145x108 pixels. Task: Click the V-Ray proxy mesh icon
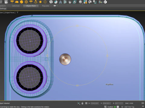coord(51,2)
